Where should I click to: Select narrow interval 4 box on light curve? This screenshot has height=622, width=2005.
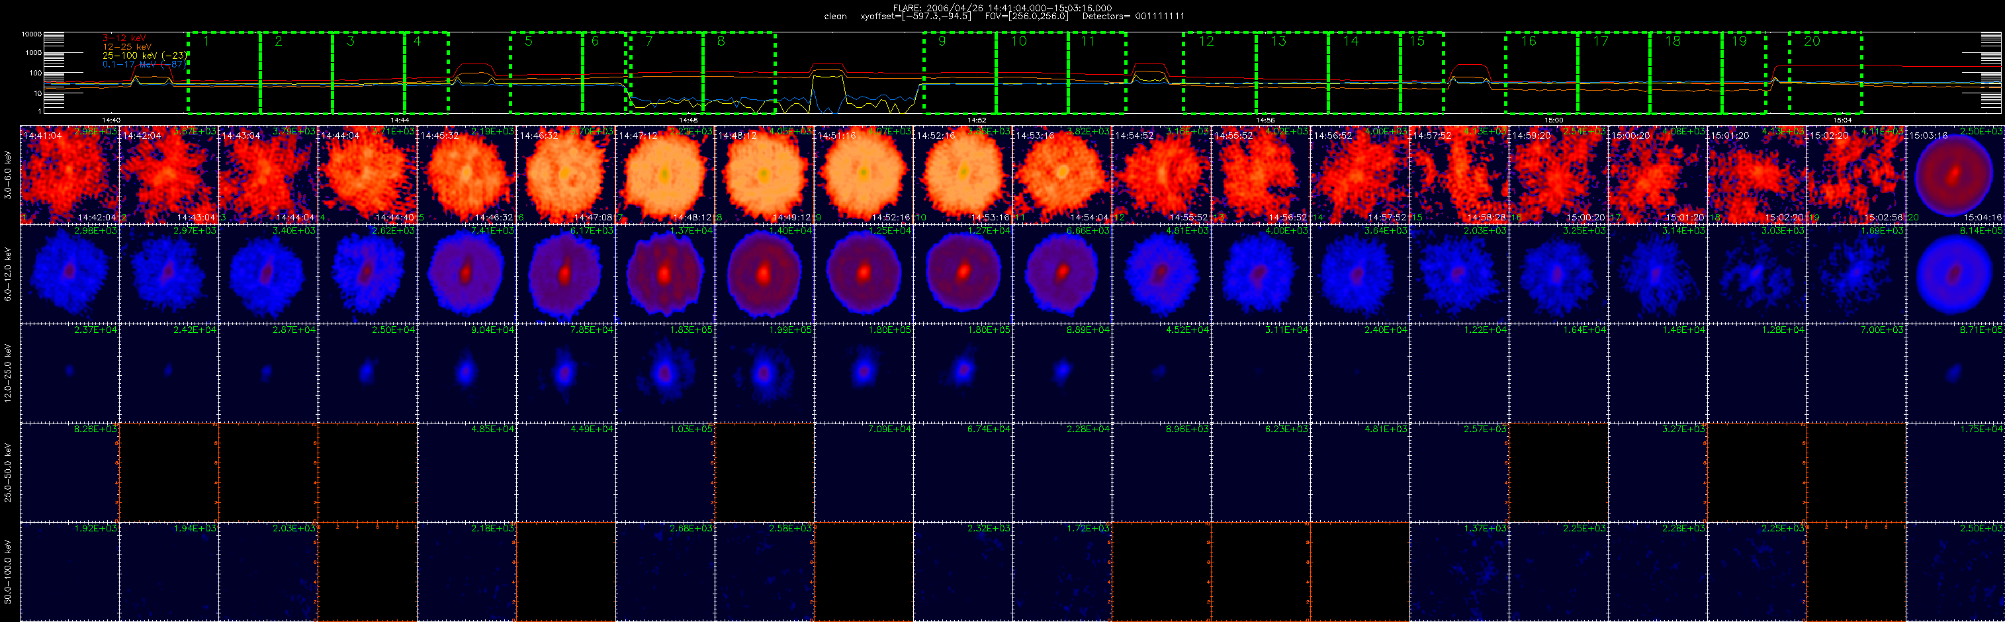[x=427, y=73]
